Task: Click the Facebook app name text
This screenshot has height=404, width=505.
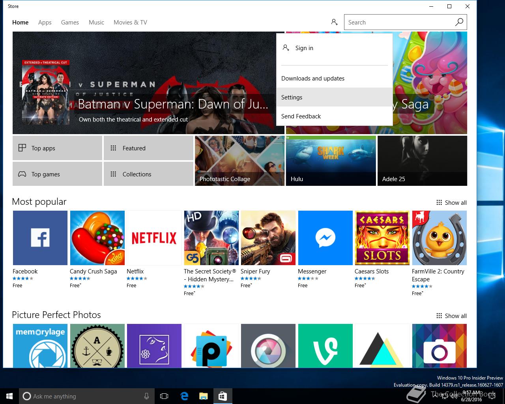Action: tap(25, 271)
